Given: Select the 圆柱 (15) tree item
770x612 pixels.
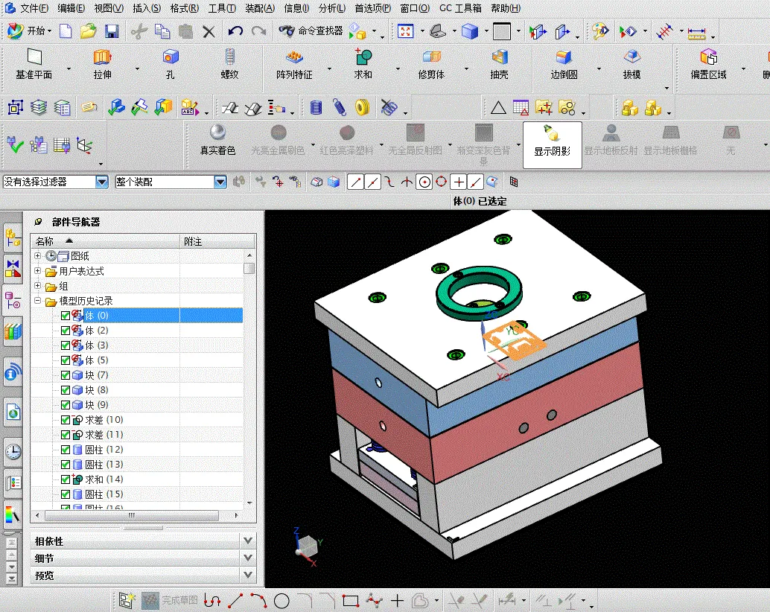Looking at the screenshot, I should tap(104, 494).
